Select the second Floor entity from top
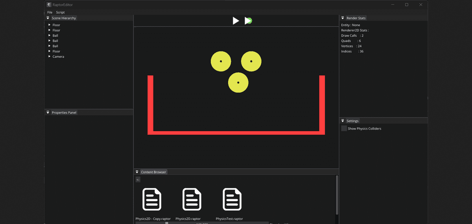The image size is (472, 224). coord(56,30)
